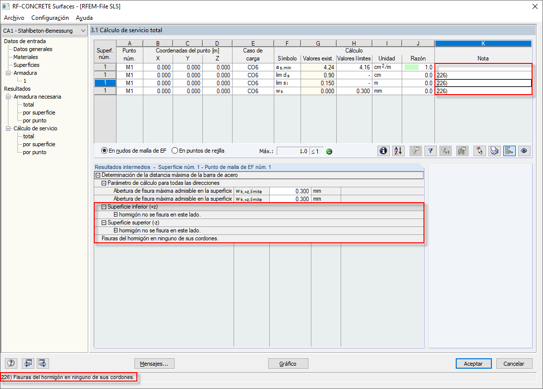Click the 4.16 limit value cell
Viewport: 543px width, 389px height.
click(354, 67)
